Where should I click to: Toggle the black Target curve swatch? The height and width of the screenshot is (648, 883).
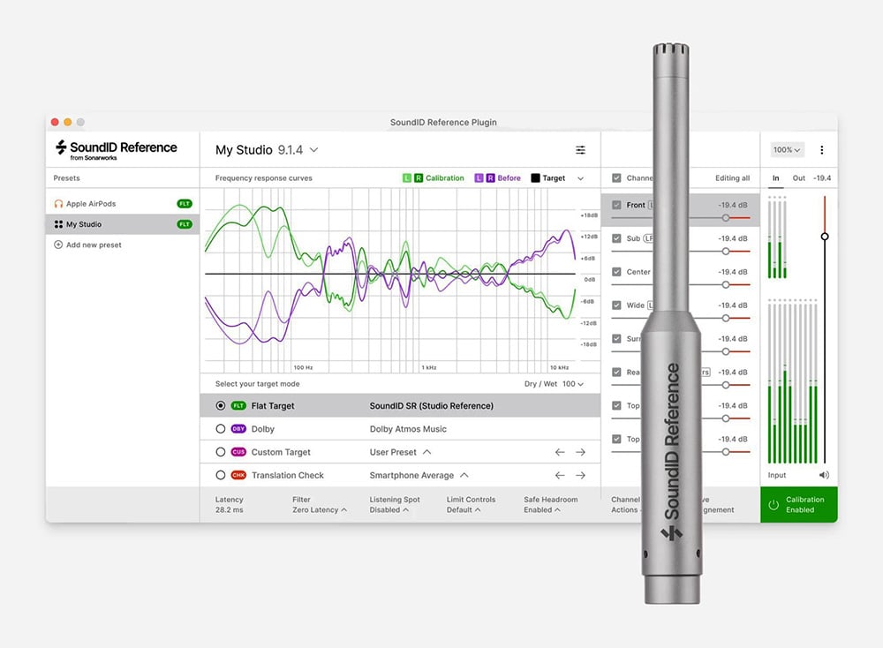[x=536, y=178]
